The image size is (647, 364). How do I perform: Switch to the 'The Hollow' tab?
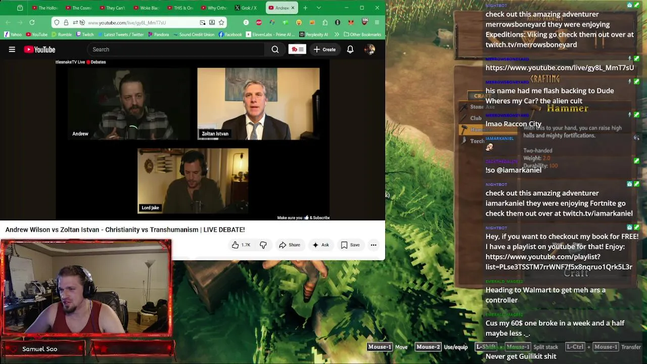point(44,8)
